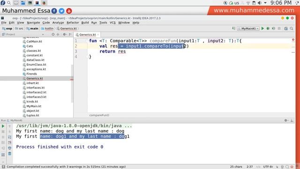Viewport: 300px width, 169px height.
Task: Open the Twitter link icon
Action: coord(61,11)
